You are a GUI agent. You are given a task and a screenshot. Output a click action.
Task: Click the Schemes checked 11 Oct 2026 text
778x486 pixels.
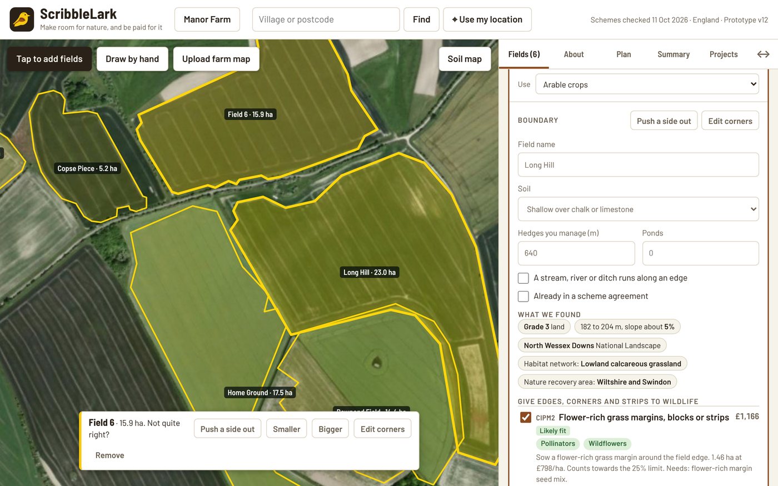pos(639,19)
